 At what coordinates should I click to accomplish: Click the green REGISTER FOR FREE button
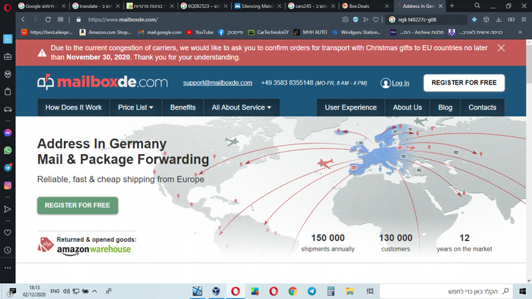coord(78,205)
